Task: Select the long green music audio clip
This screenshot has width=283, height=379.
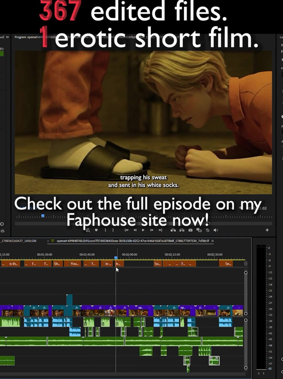Action: pyautogui.click(x=121, y=341)
